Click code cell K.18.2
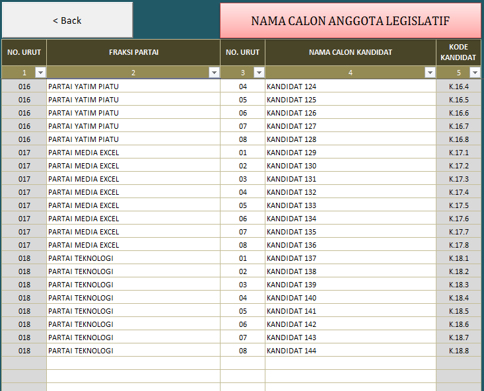The height and width of the screenshot is (391, 484). 458,271
